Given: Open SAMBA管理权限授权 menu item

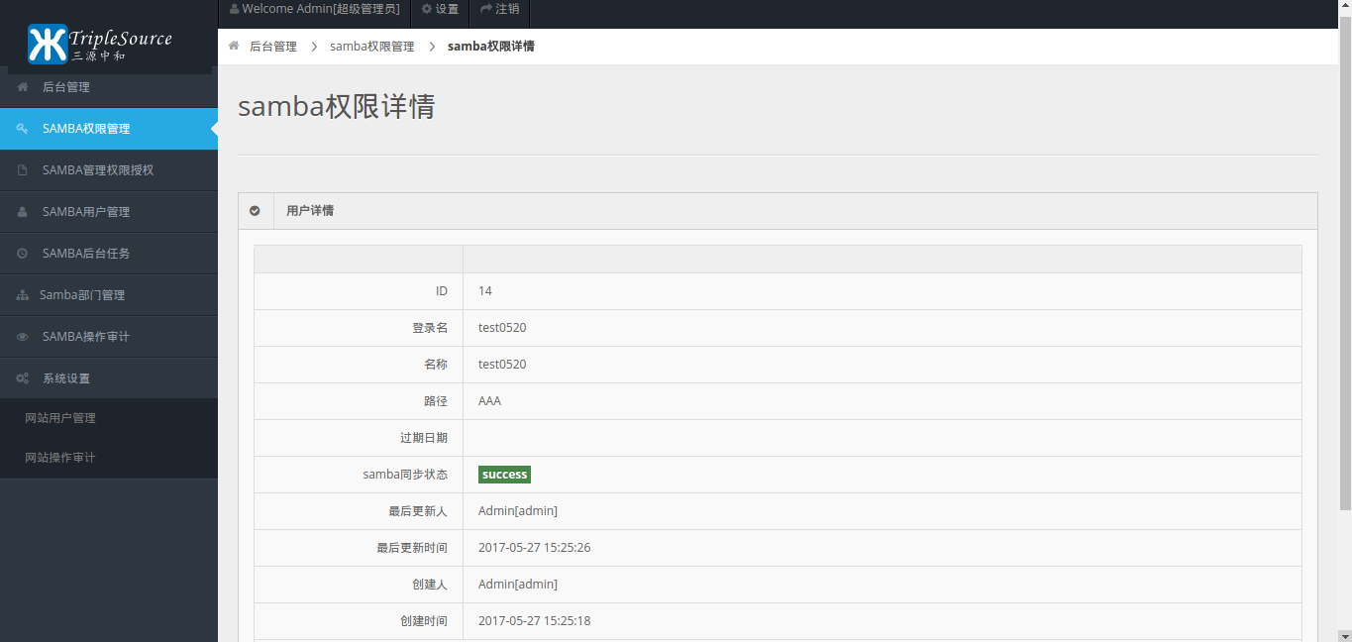Looking at the screenshot, I should coord(109,170).
